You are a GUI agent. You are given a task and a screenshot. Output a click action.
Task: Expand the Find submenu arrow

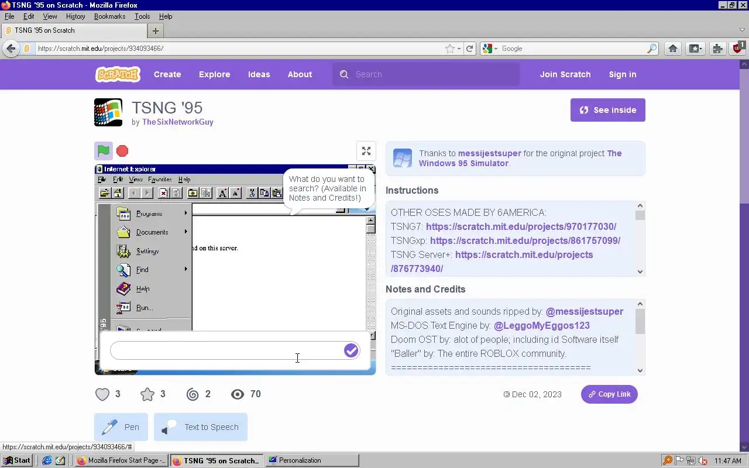(x=185, y=270)
